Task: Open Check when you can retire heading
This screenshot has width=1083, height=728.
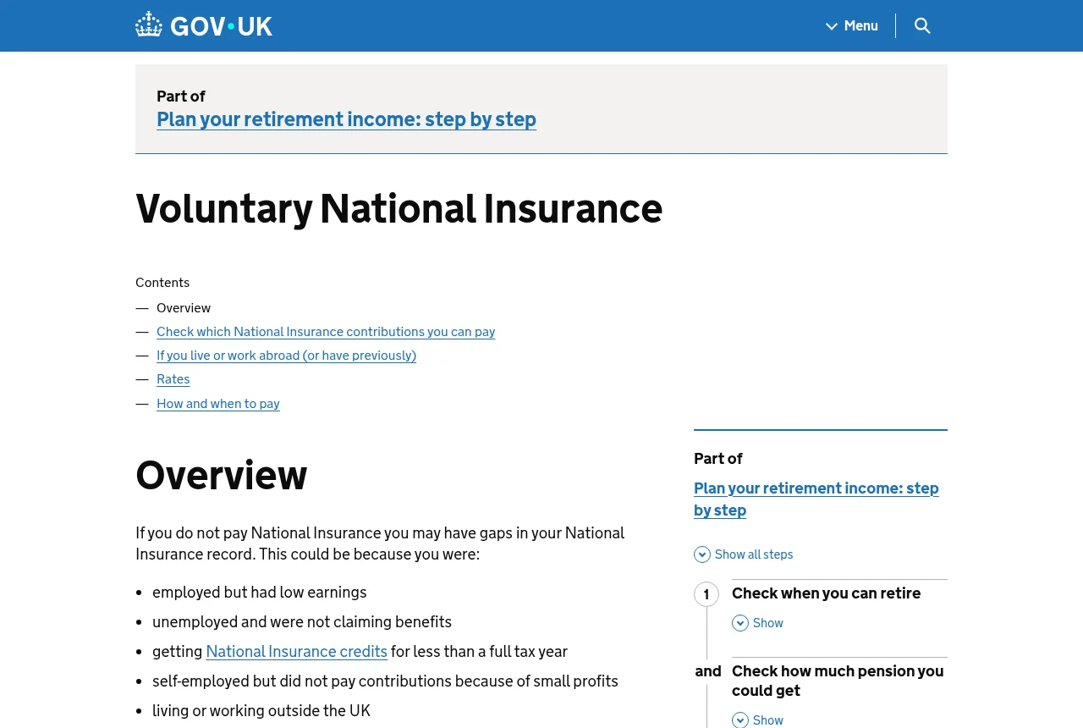Action: tap(826, 593)
